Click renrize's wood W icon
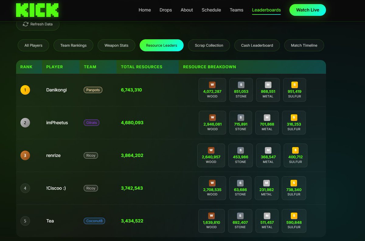Screen dimensions: 365x241 click(x=211, y=150)
